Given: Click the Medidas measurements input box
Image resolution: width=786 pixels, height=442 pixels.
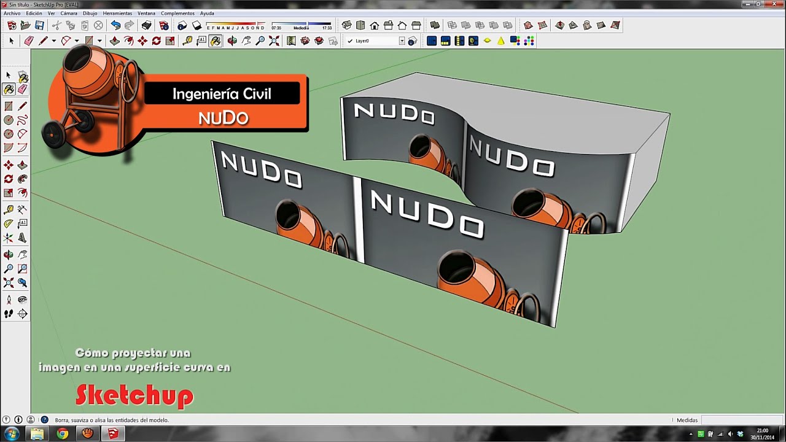Looking at the screenshot, I should point(742,420).
